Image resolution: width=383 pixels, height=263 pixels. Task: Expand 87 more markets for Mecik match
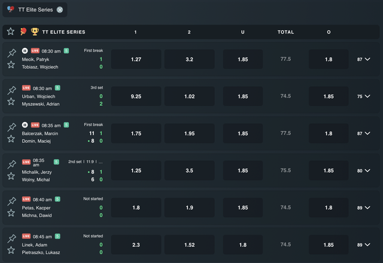(x=364, y=59)
